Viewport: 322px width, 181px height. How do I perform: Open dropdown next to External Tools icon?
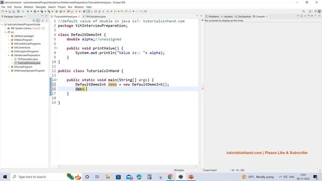52,12
